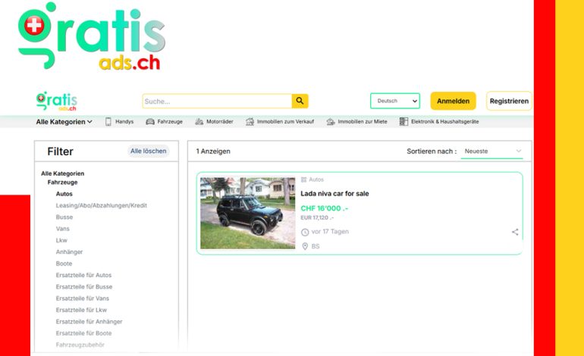Screen dimensions: 584x356
Task: Click the yellow search magnifier button
Action: [x=300, y=101]
